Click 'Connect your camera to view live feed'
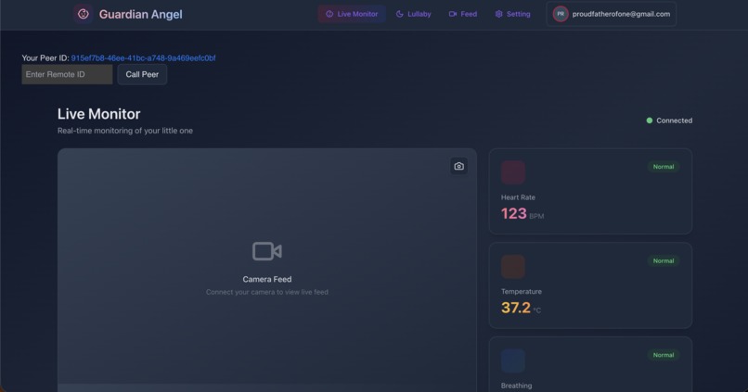This screenshot has height=392, width=748. coord(267,292)
